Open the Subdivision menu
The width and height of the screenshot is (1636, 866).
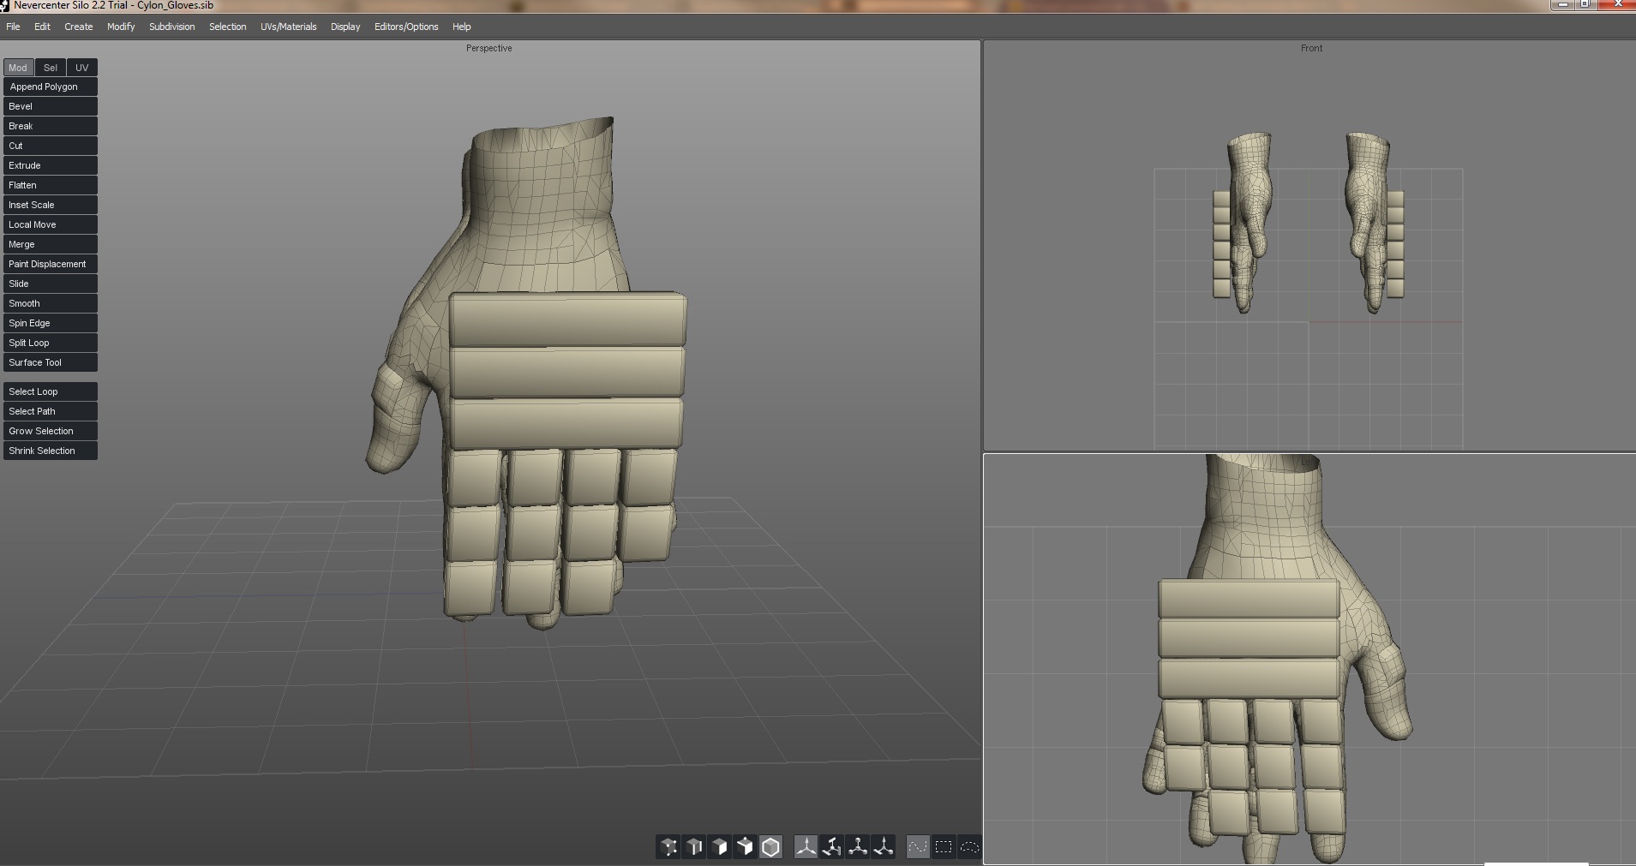point(171,27)
